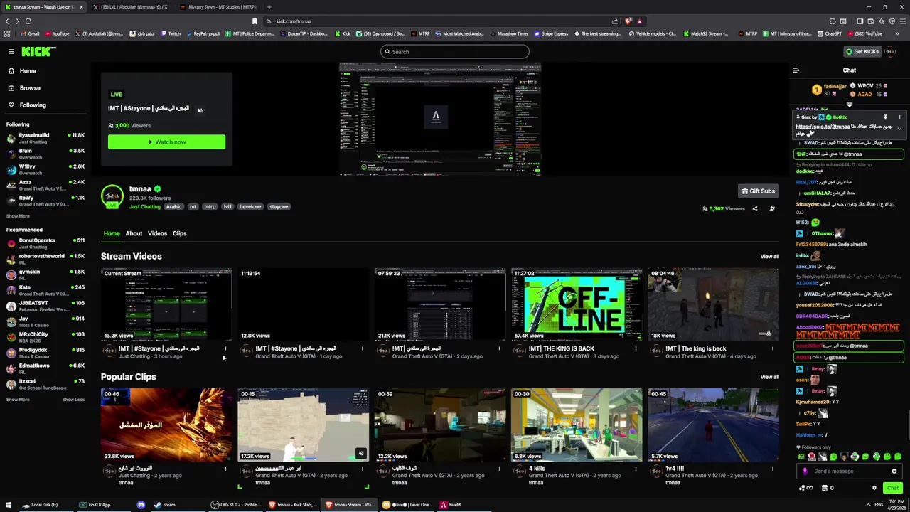The height and width of the screenshot is (512, 910).
Task: Open options menu for the 4 kills clip
Action: point(636,469)
